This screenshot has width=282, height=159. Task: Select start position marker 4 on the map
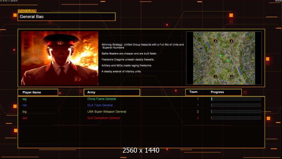click(x=231, y=41)
